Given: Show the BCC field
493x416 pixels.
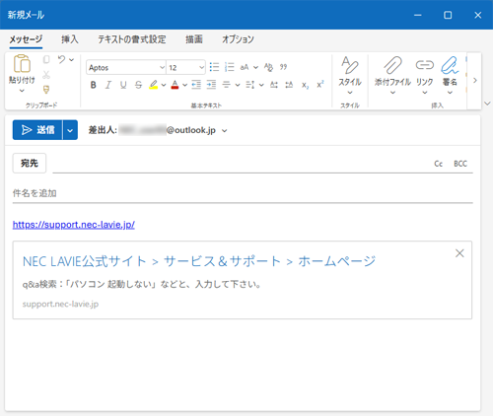Looking at the screenshot, I should [x=460, y=164].
